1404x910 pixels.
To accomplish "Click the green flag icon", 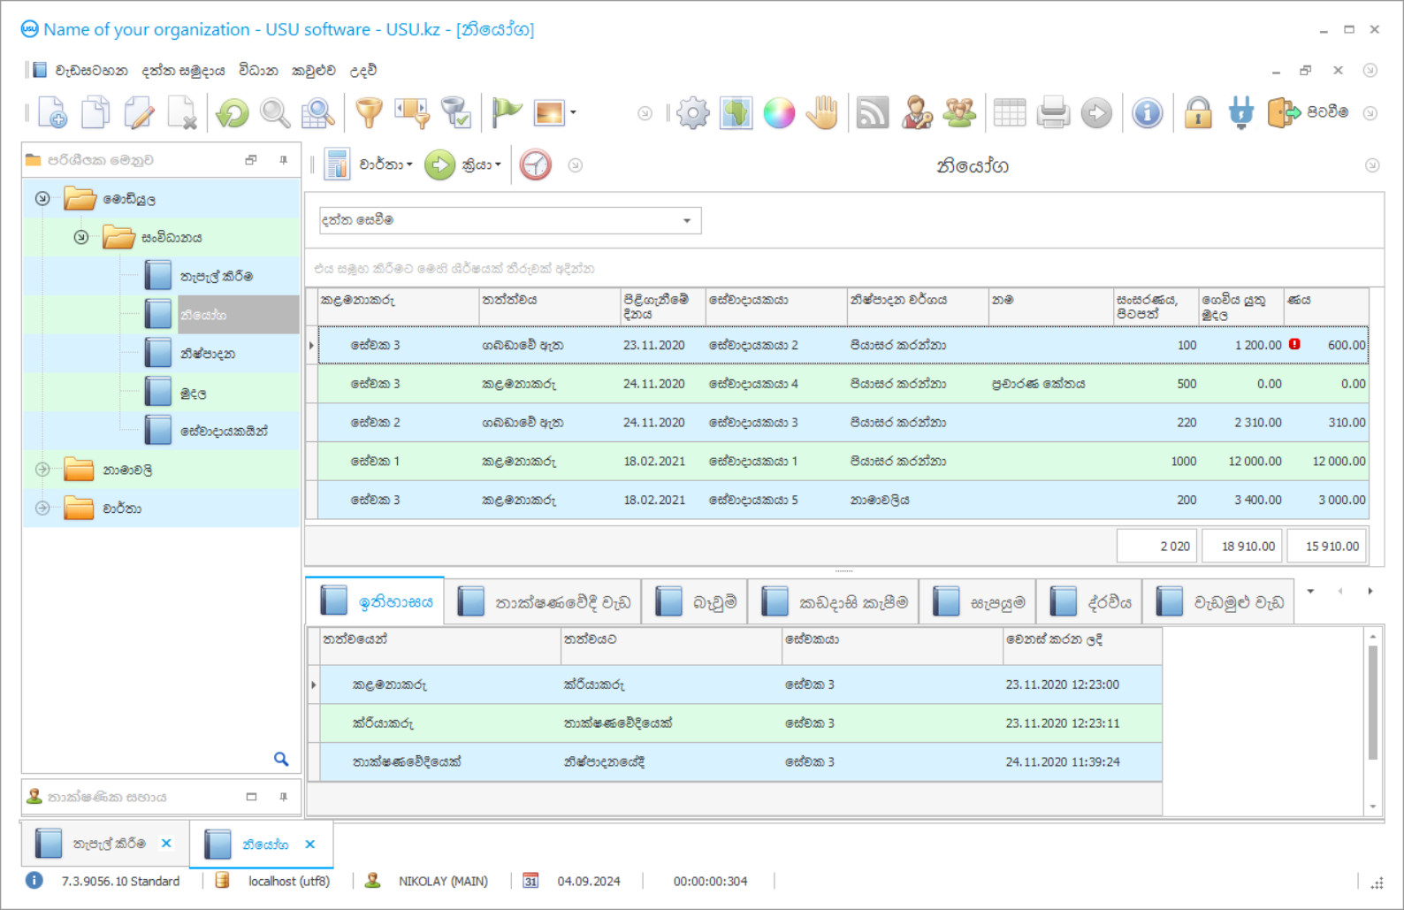I will (507, 113).
